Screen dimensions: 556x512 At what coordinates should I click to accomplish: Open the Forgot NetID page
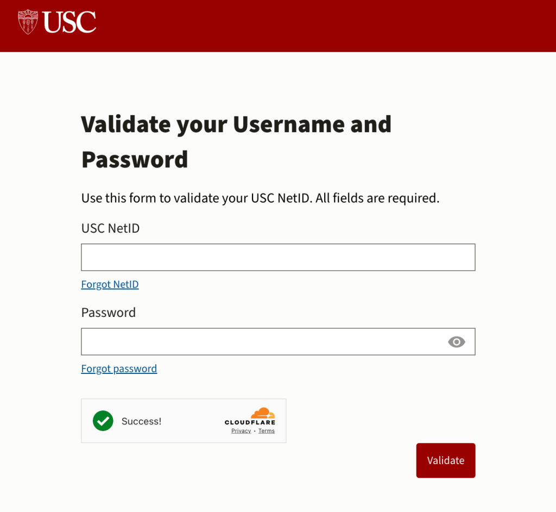coord(110,284)
